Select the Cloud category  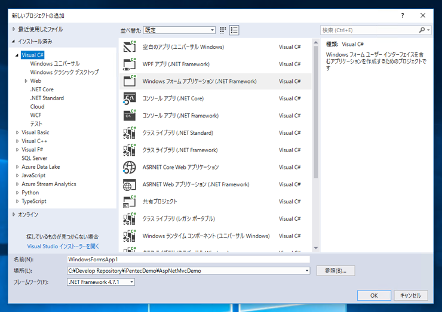click(x=37, y=106)
